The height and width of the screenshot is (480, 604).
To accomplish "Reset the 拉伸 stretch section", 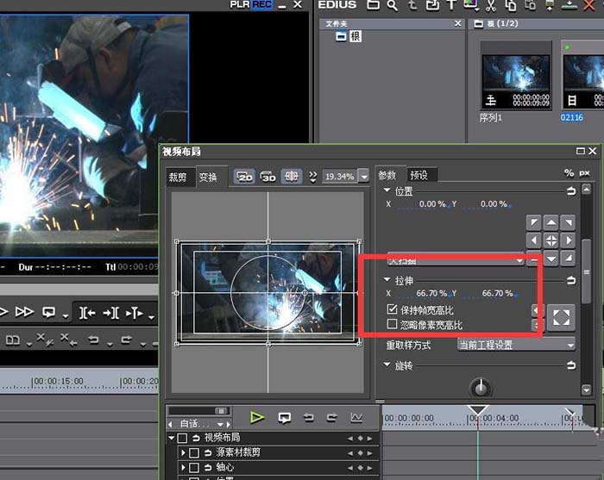I will 570,280.
